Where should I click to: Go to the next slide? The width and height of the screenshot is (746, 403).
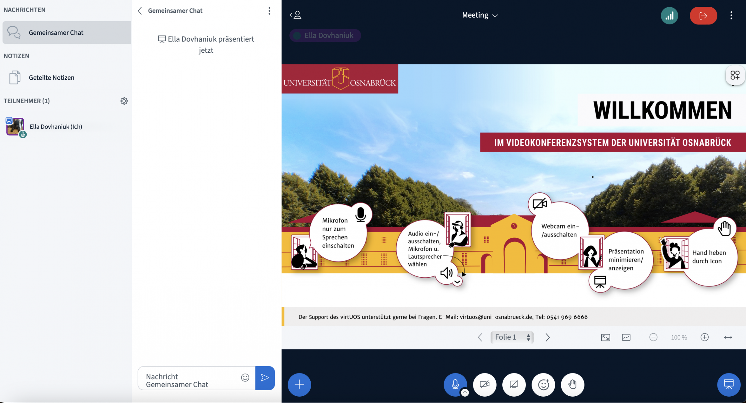[x=548, y=337]
